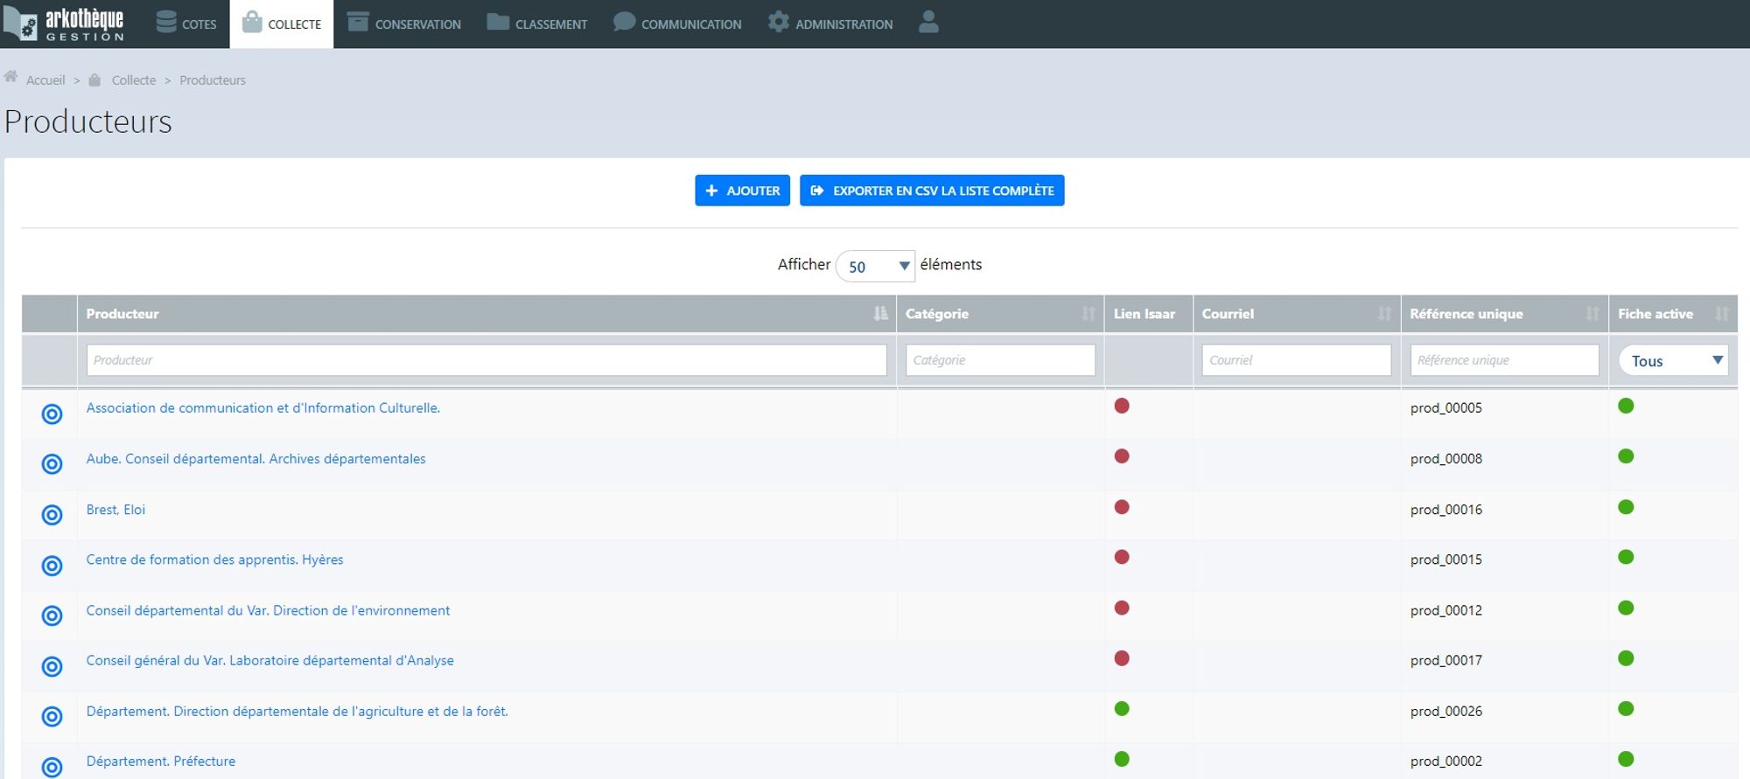Open the Afficher 50 elements dropdown

875,266
